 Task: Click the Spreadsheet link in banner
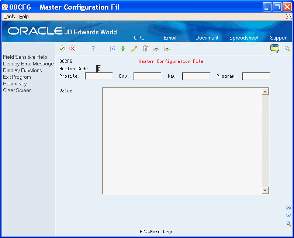(x=244, y=38)
